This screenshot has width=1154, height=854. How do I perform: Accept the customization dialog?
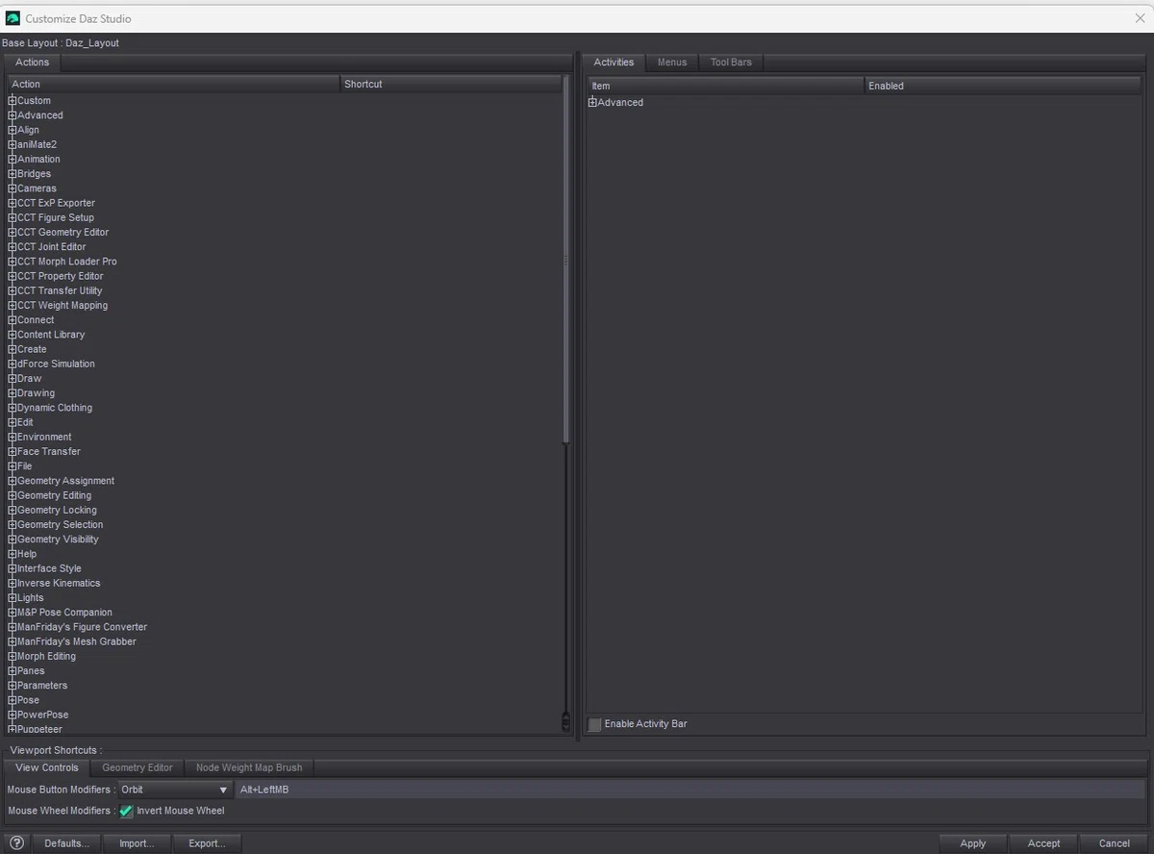click(1043, 843)
